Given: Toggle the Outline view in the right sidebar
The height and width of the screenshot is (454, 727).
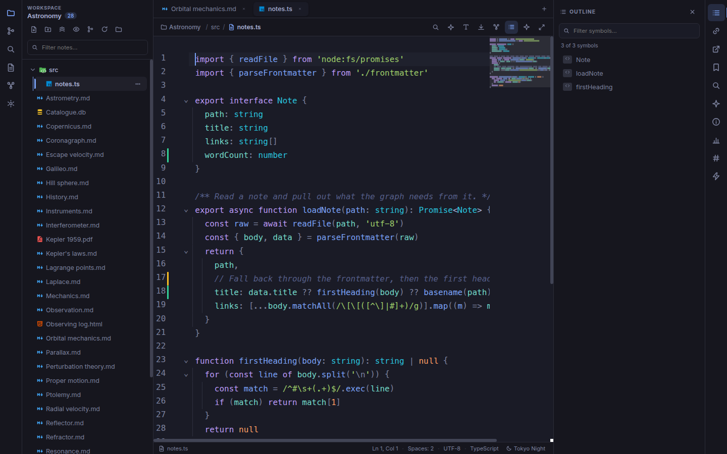Looking at the screenshot, I should pos(716,13).
